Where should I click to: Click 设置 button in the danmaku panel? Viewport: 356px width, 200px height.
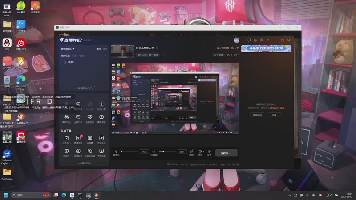274,115
